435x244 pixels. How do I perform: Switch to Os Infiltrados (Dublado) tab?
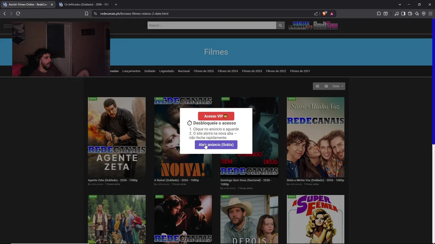coord(84,4)
